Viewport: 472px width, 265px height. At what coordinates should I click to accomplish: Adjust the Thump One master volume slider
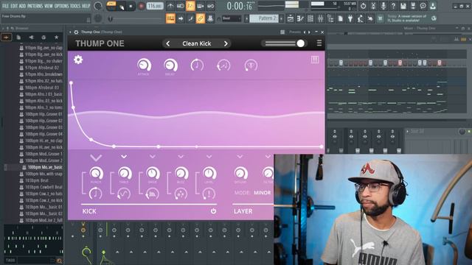pyautogui.click(x=284, y=43)
